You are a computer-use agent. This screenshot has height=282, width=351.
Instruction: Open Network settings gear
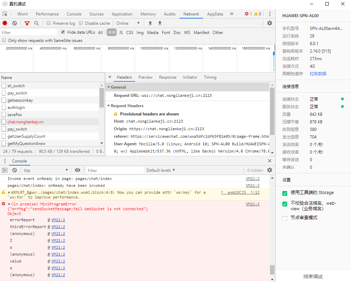(x=270, y=23)
